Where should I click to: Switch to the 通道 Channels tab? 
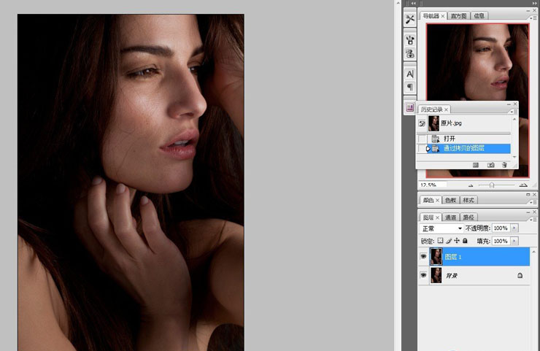[x=450, y=217]
